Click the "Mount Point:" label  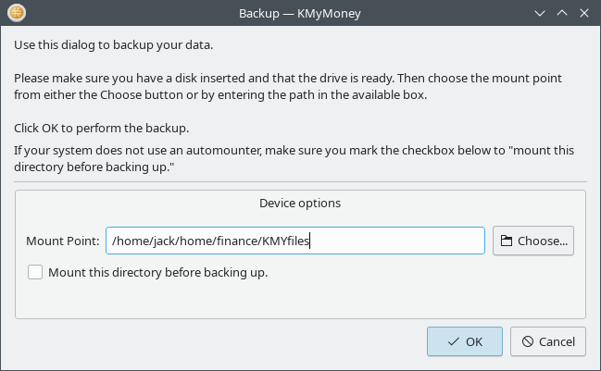tap(63, 241)
